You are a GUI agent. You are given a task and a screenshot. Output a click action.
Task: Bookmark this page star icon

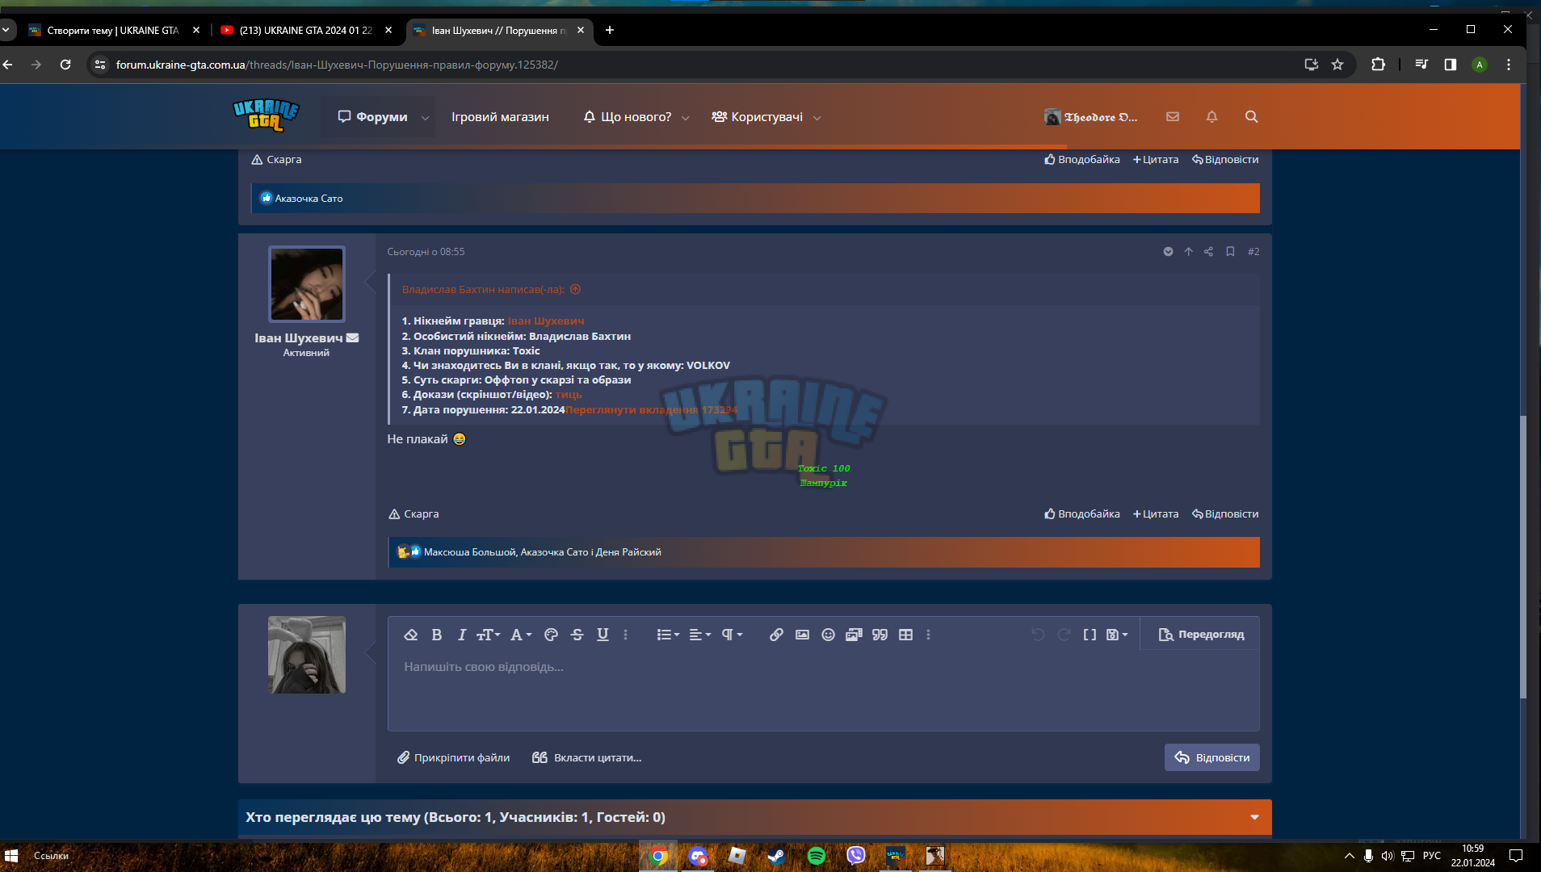(1337, 65)
